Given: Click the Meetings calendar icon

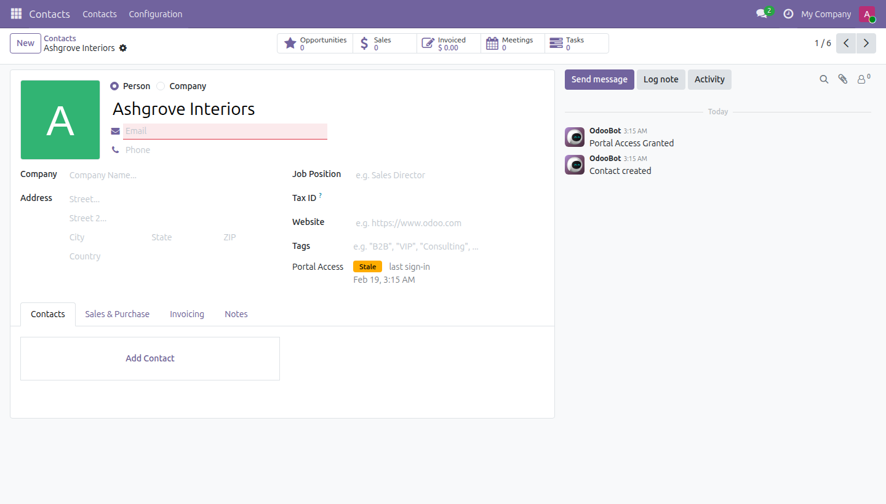Looking at the screenshot, I should [x=492, y=43].
